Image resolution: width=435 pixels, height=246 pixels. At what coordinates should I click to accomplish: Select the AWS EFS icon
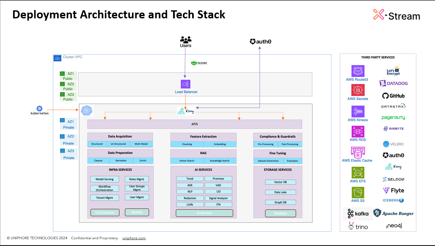click(x=358, y=173)
